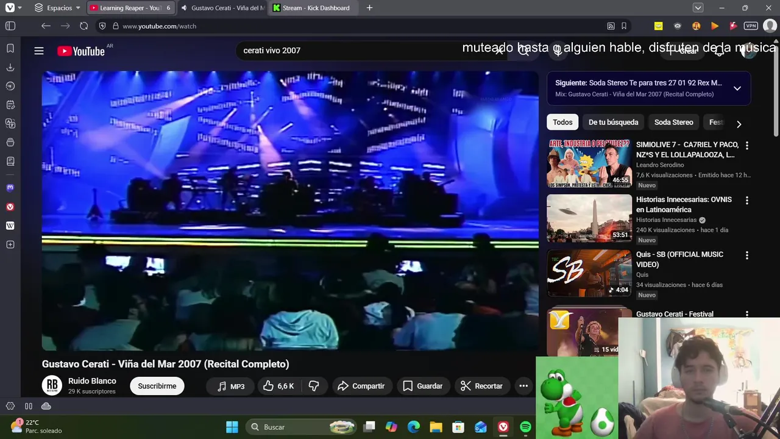Open options for SIMIOLIVE 7 video
The height and width of the screenshot is (439, 780).
coord(747,145)
